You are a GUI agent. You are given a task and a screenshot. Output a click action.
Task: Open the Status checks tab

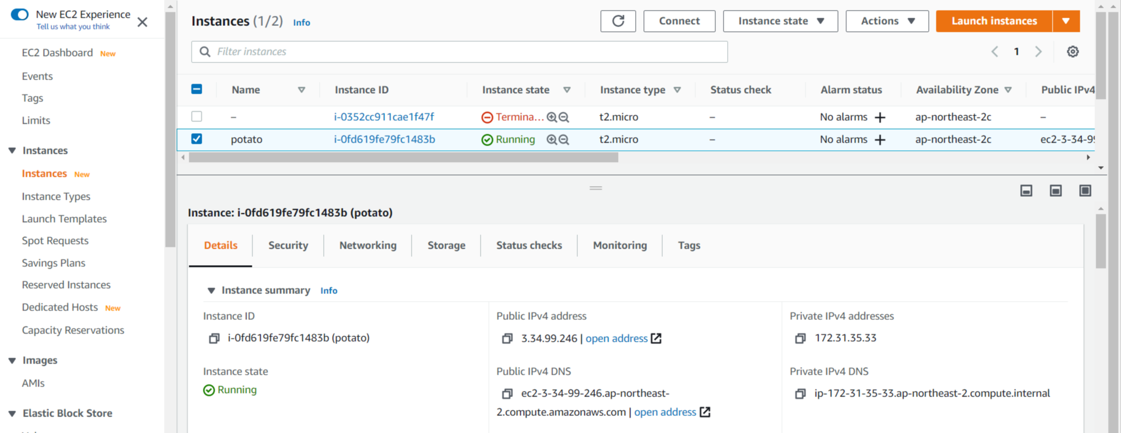pyautogui.click(x=529, y=246)
